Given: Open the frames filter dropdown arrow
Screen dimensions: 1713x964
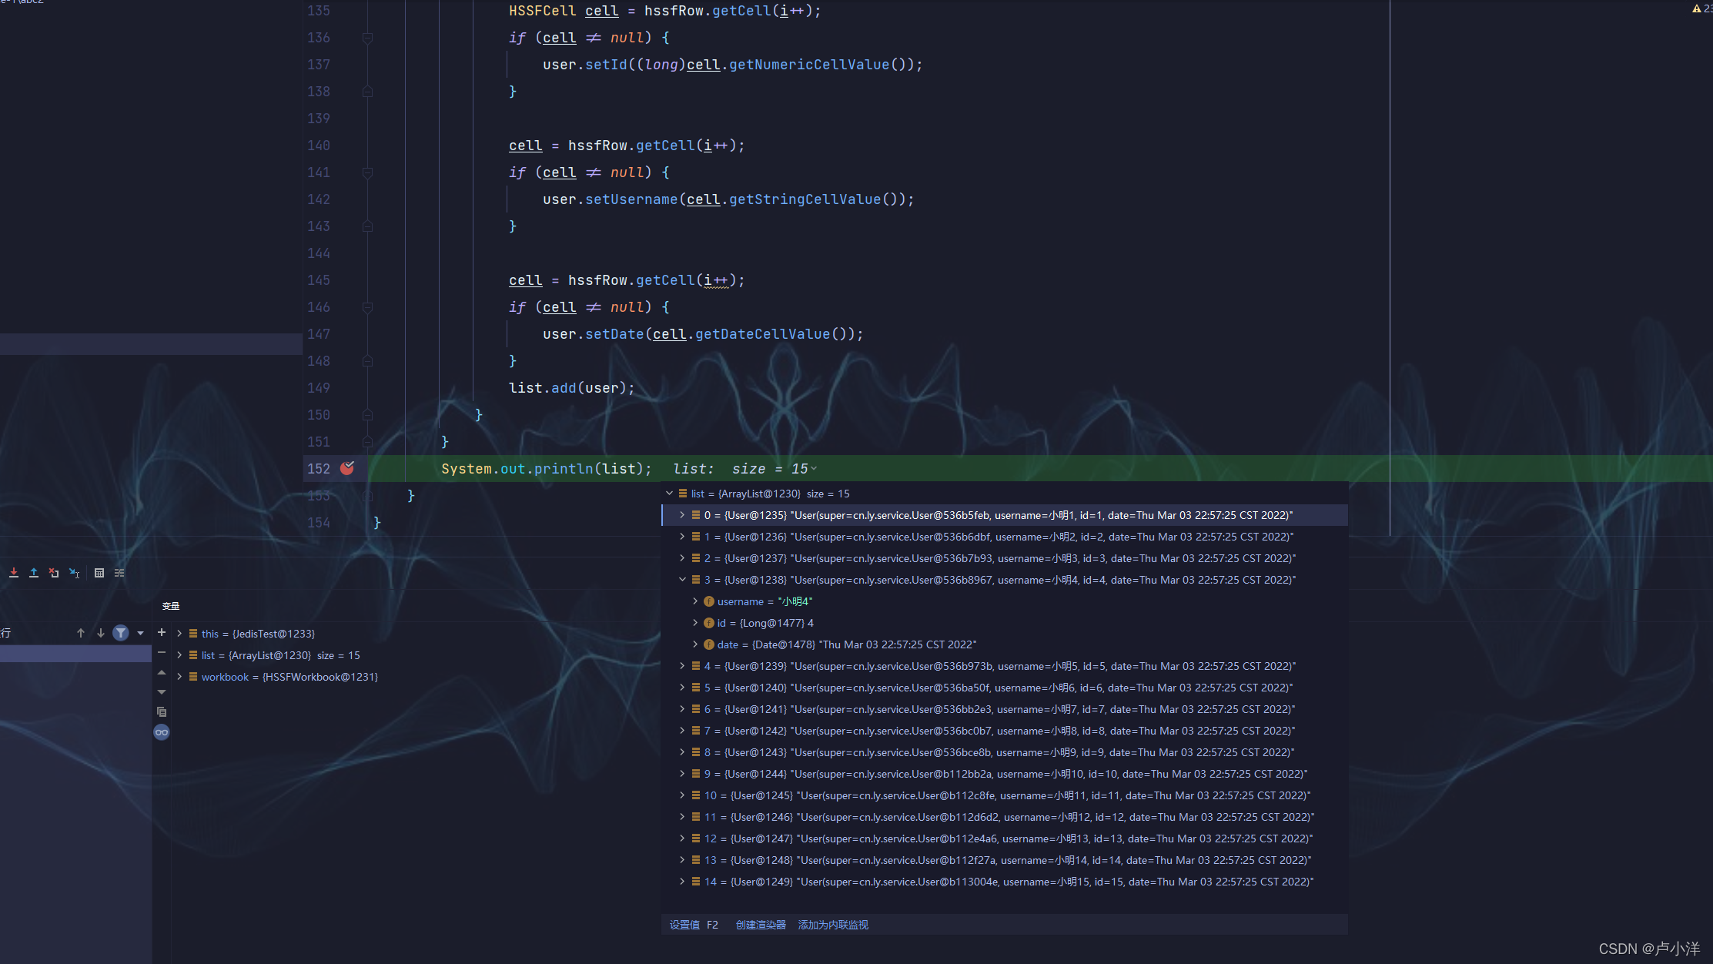Looking at the screenshot, I should click(140, 633).
